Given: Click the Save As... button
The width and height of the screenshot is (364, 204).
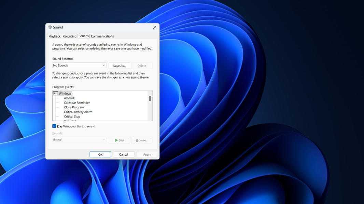Looking at the screenshot, I should [119, 66].
